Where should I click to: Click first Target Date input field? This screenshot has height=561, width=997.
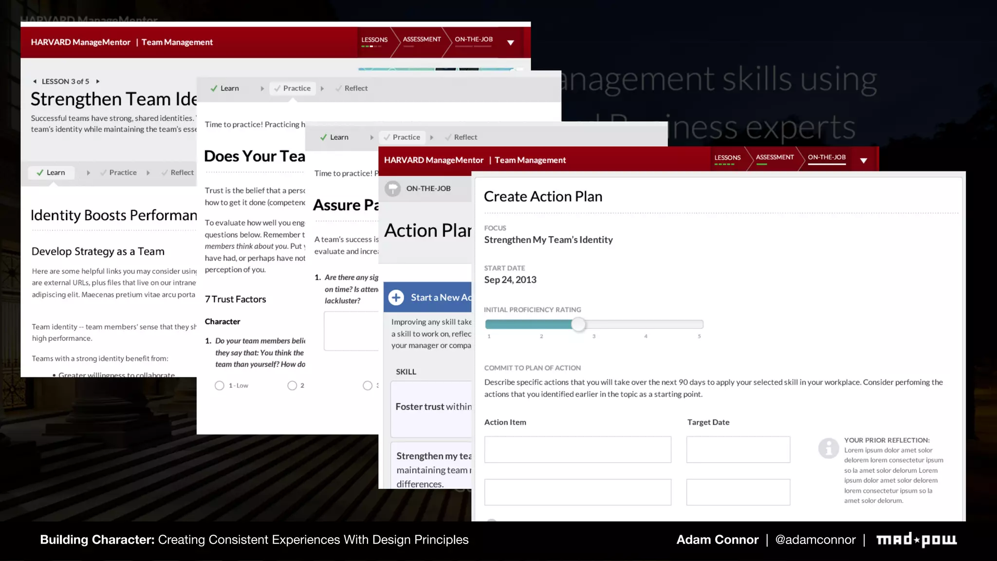pyautogui.click(x=739, y=449)
